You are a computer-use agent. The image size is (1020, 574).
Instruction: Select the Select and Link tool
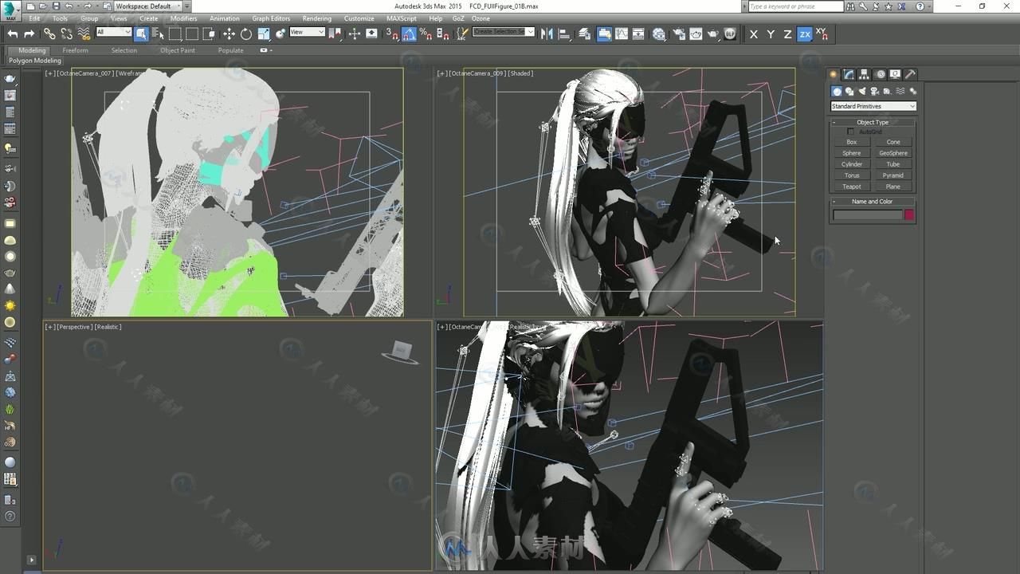pyautogui.click(x=49, y=33)
